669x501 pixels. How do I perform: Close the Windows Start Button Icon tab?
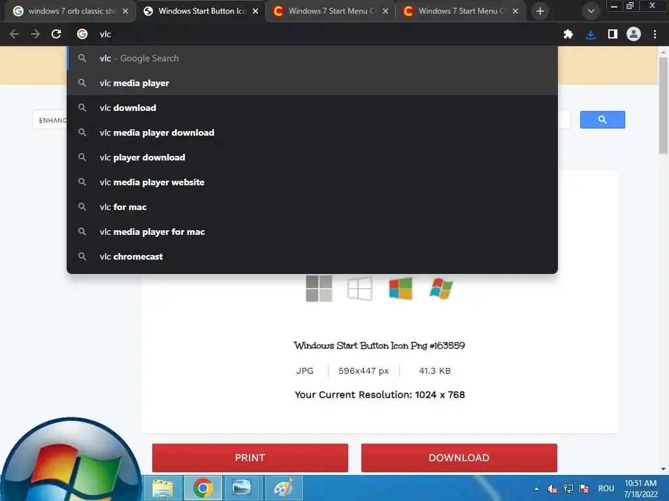pos(255,11)
